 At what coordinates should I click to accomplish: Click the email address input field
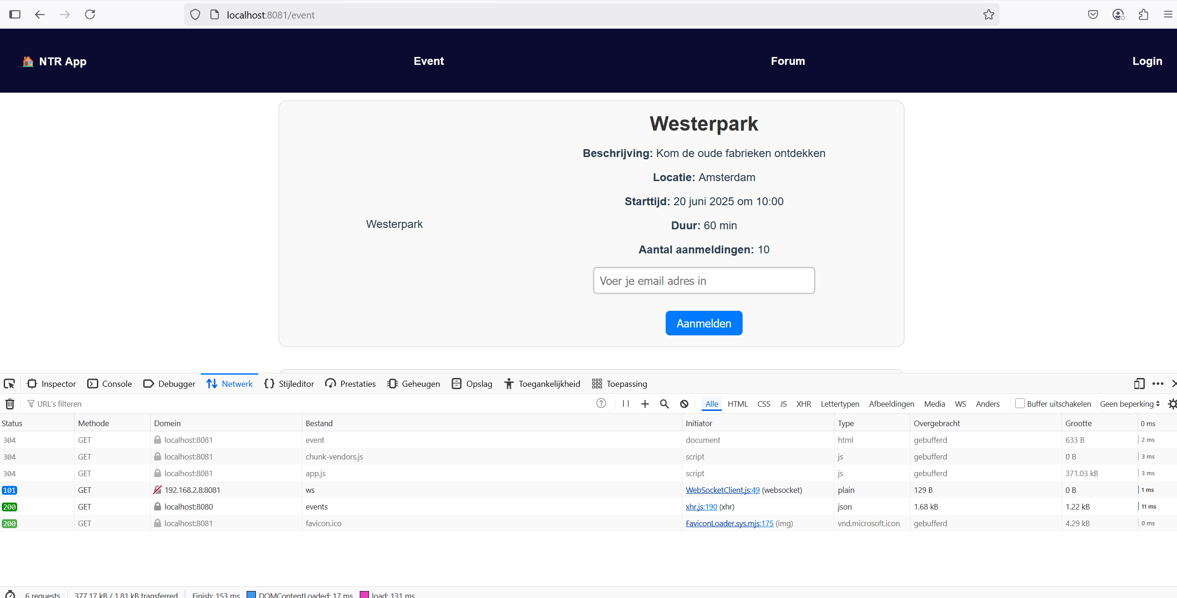(703, 281)
